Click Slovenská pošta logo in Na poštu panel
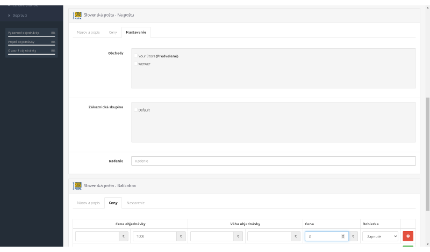 (77, 15)
